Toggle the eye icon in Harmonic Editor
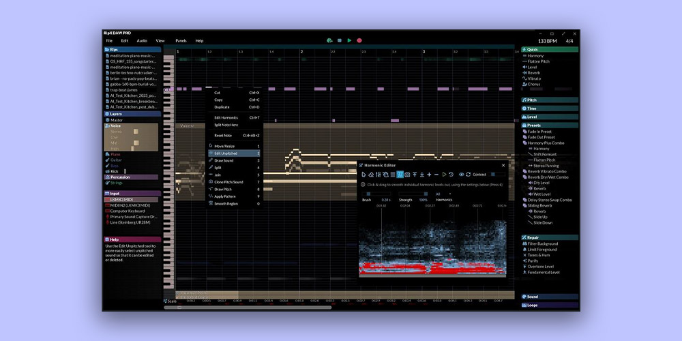 click(x=461, y=175)
